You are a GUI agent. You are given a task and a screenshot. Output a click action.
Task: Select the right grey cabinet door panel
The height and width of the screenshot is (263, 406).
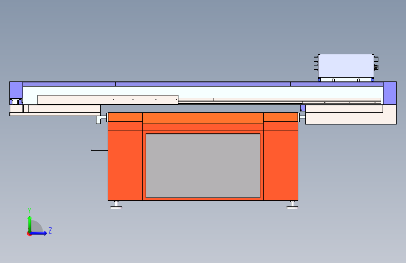click(x=231, y=166)
